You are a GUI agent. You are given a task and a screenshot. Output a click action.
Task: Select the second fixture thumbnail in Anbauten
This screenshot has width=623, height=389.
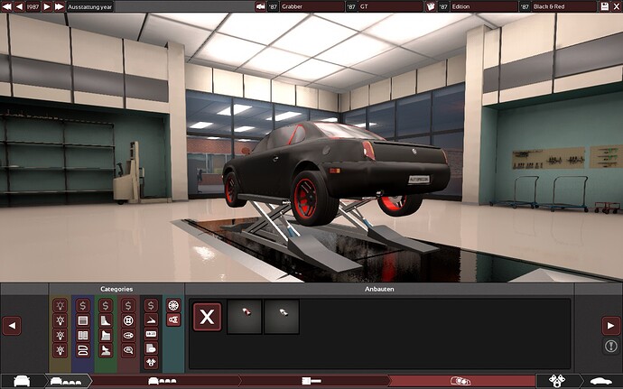coord(281,317)
